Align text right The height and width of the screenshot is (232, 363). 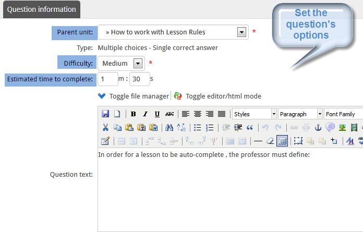(210, 114)
